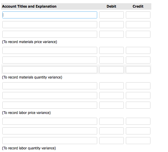Click third account title field for labor quantity variance
Screen dimensions: 168x152
[x=50, y=141]
